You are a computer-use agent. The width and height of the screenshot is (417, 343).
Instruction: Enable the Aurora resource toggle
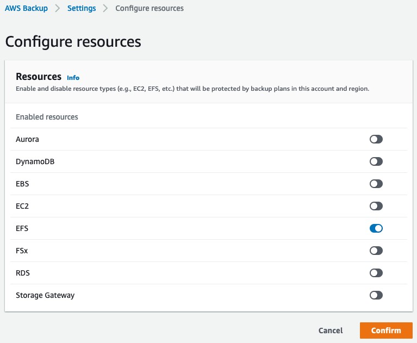click(376, 139)
